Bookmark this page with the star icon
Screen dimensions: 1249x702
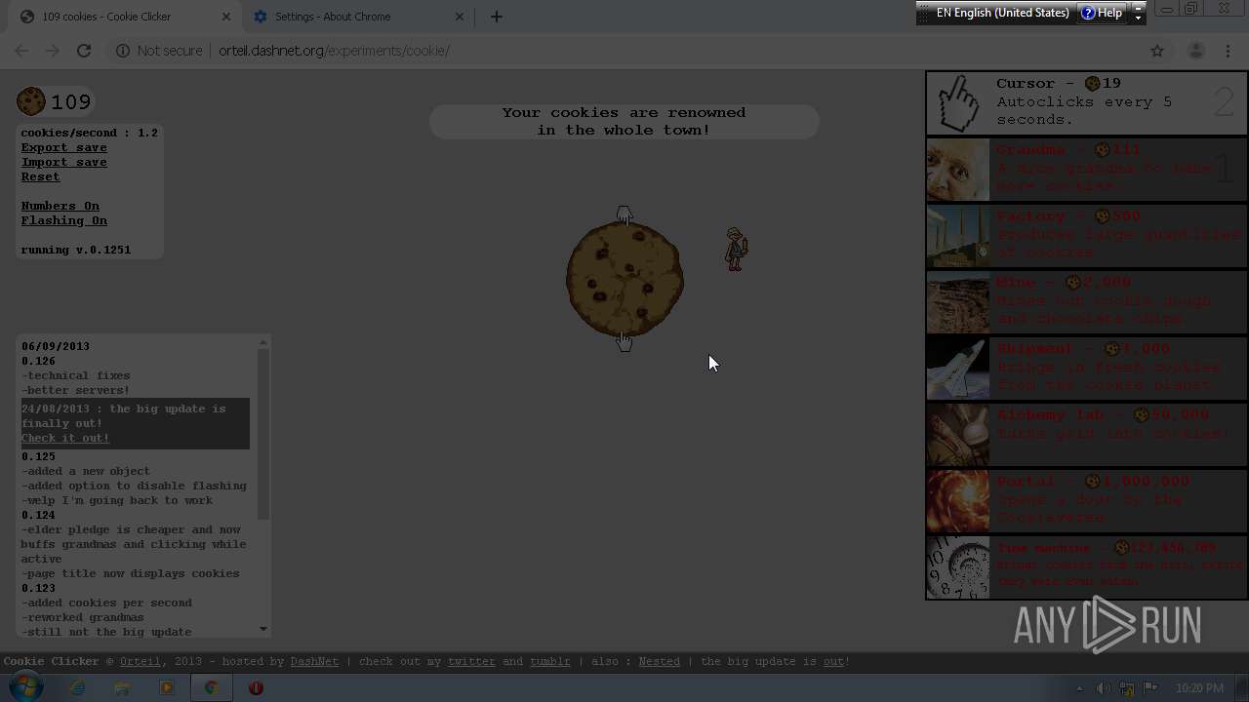[x=1157, y=51]
